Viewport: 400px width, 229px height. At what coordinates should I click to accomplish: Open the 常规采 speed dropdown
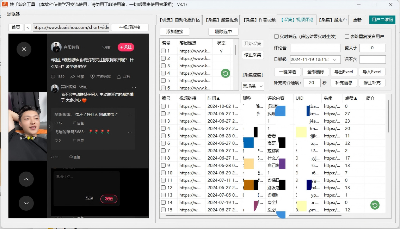(x=253, y=86)
